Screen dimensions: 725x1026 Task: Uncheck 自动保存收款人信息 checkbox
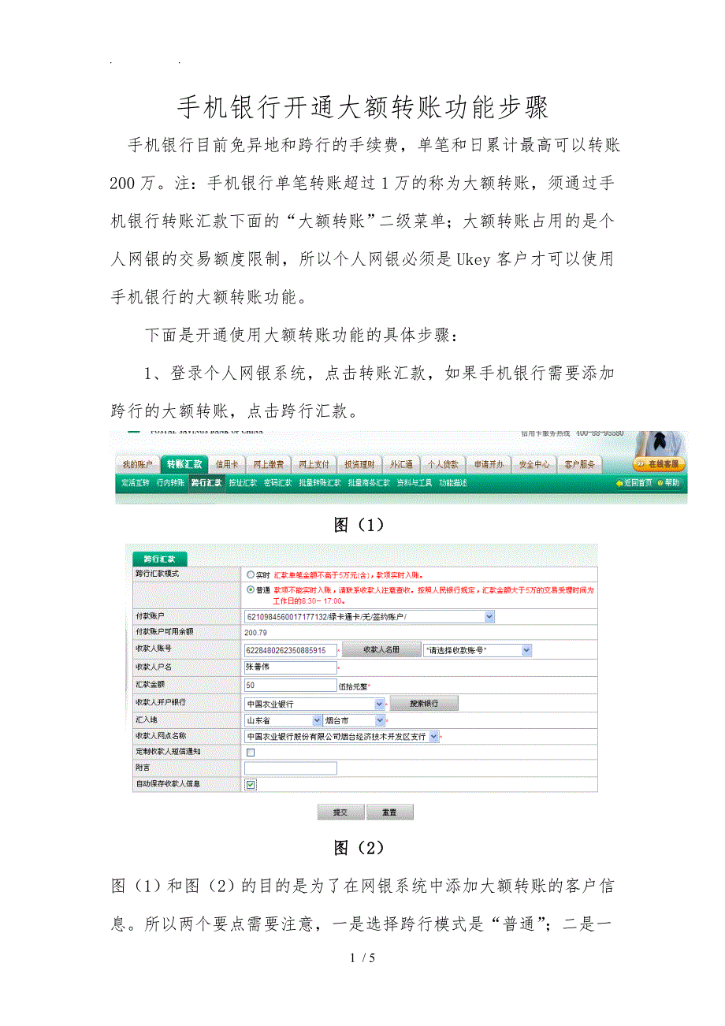[251, 784]
